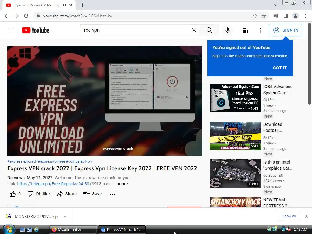The width and height of the screenshot is (312, 234).
Task: Open YouTube settings three-dot menu
Action: (x=260, y=30)
